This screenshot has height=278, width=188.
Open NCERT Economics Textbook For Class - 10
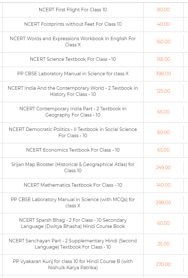tap(73, 150)
